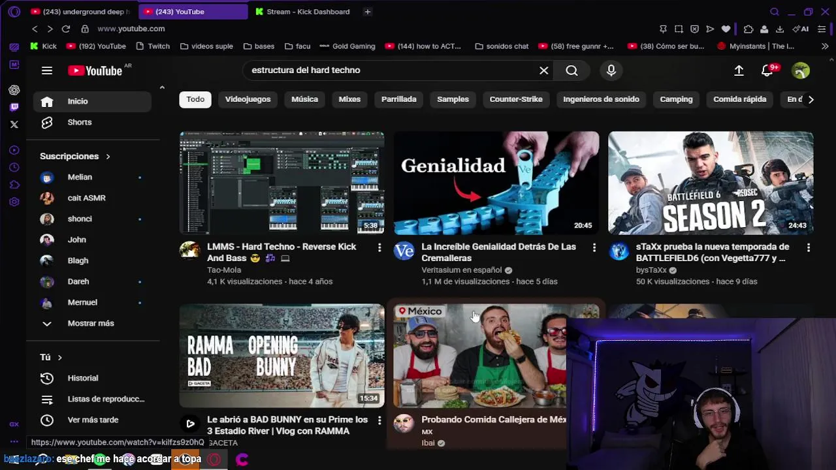Image resolution: width=836 pixels, height=470 pixels.
Task: Open the browser downloads icon
Action: [780, 29]
